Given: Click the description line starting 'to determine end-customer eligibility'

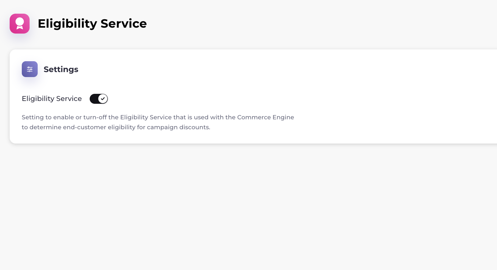Looking at the screenshot, I should 116,127.
